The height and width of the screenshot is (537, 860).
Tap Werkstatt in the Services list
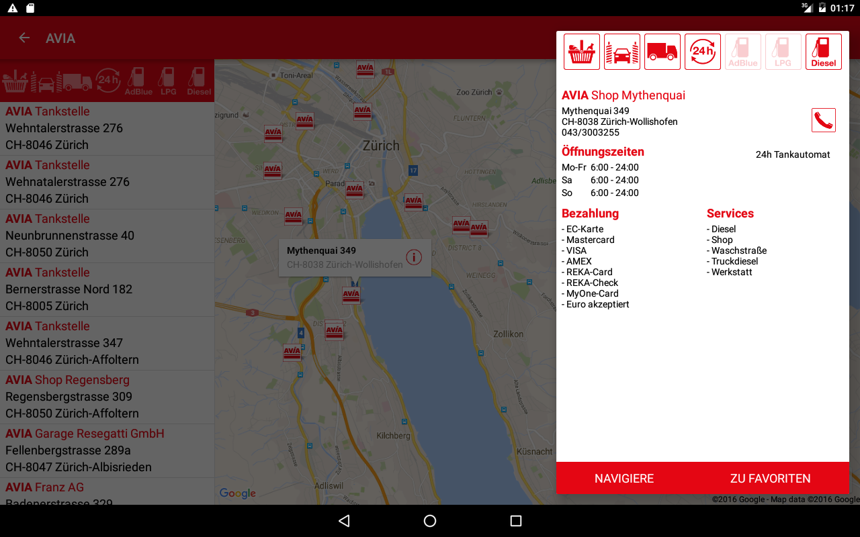730,272
